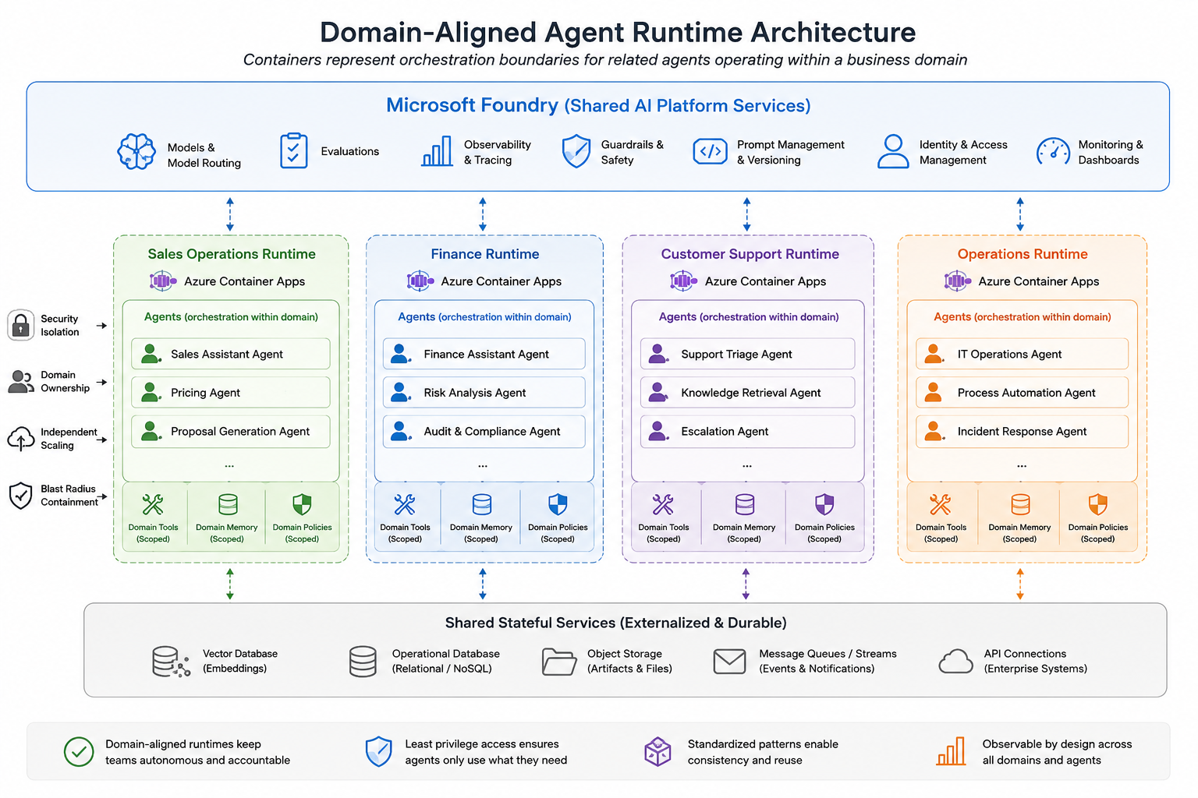Screen dimensions: 1198x798
Task: Select the Sales Assistant Agent card
Action: 231,354
